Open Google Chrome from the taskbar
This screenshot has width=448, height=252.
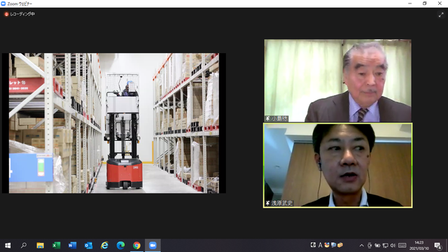coord(136,246)
